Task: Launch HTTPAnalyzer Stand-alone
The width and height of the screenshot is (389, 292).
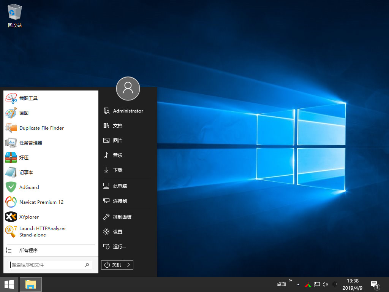Action: tap(43, 232)
